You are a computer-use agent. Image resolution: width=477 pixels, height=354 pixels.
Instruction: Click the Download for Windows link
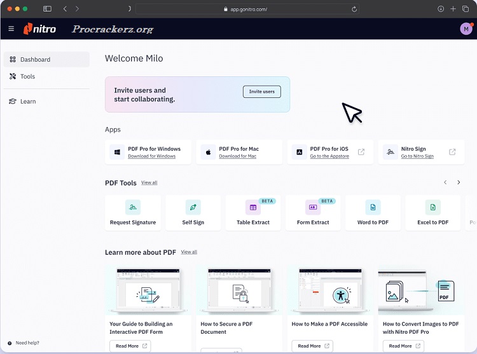point(151,156)
